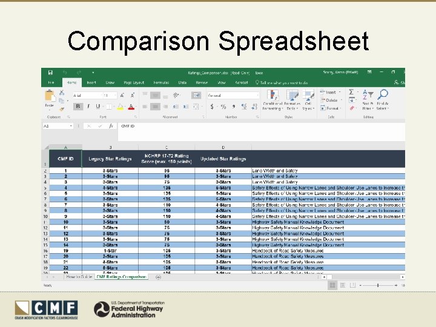Open the Page Layout ribbon tab
This screenshot has height=327, width=436.
point(134,82)
